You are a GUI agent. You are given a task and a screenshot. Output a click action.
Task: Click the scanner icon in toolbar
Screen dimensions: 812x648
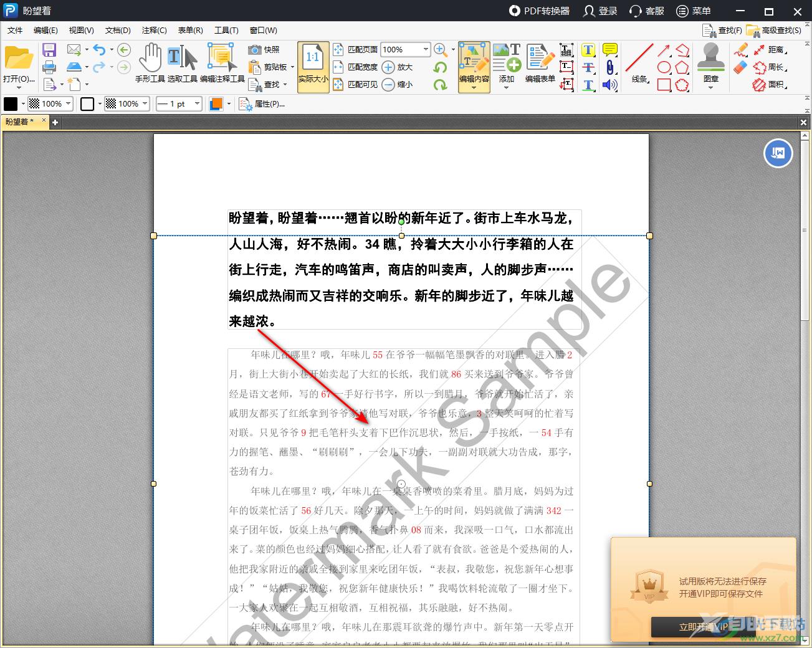coord(74,67)
